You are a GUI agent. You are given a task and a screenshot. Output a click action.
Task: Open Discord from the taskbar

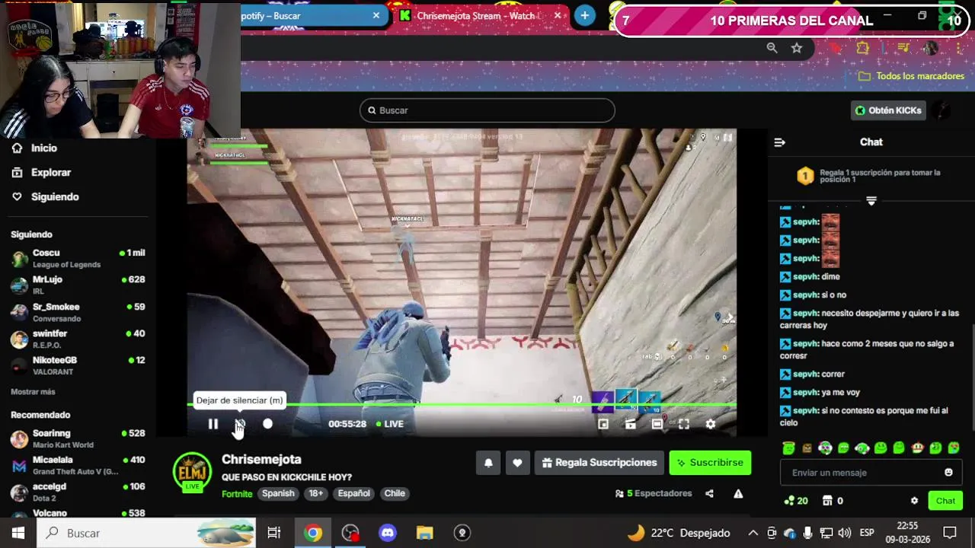[388, 533]
